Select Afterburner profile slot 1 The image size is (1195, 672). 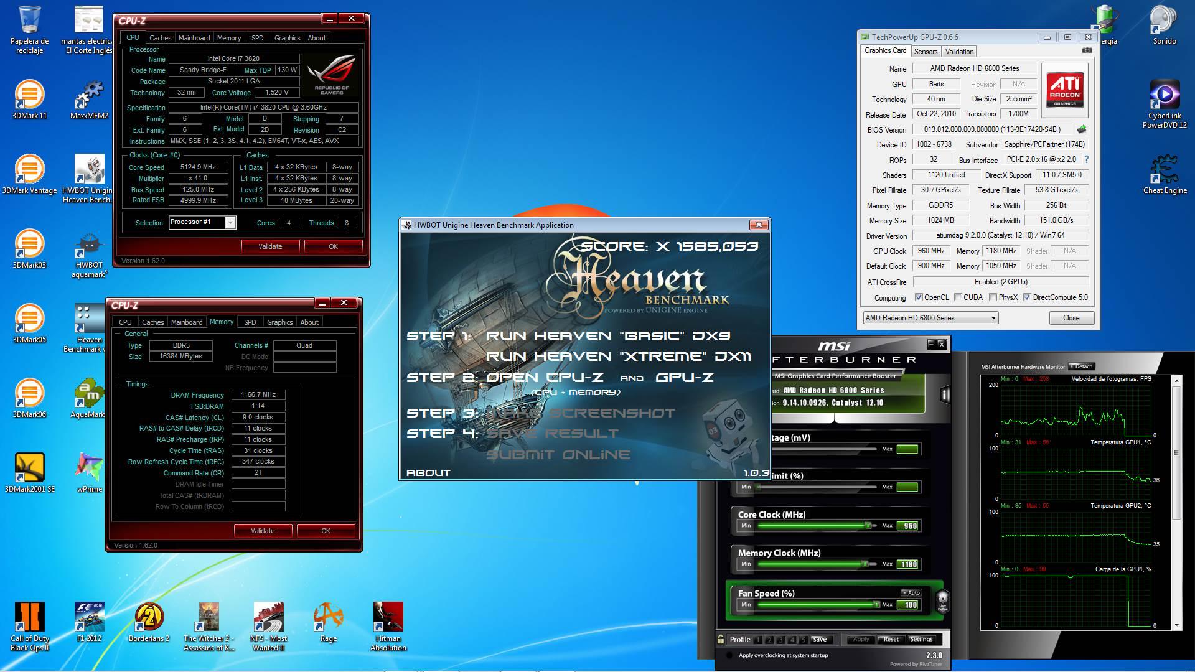[x=757, y=640]
